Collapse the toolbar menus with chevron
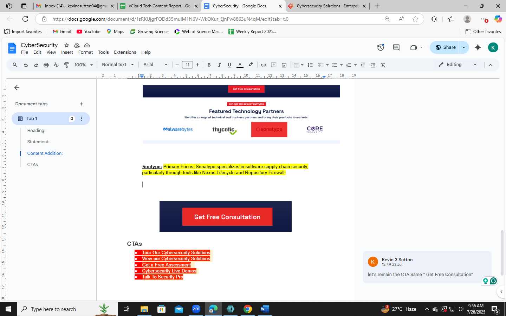The width and height of the screenshot is (506, 316). click(491, 65)
